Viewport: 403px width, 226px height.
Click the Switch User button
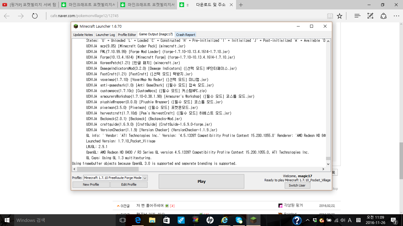(297, 185)
